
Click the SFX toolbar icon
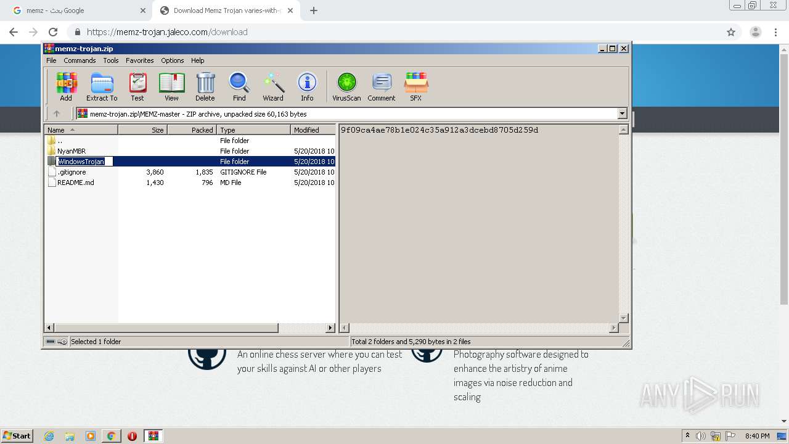416,86
